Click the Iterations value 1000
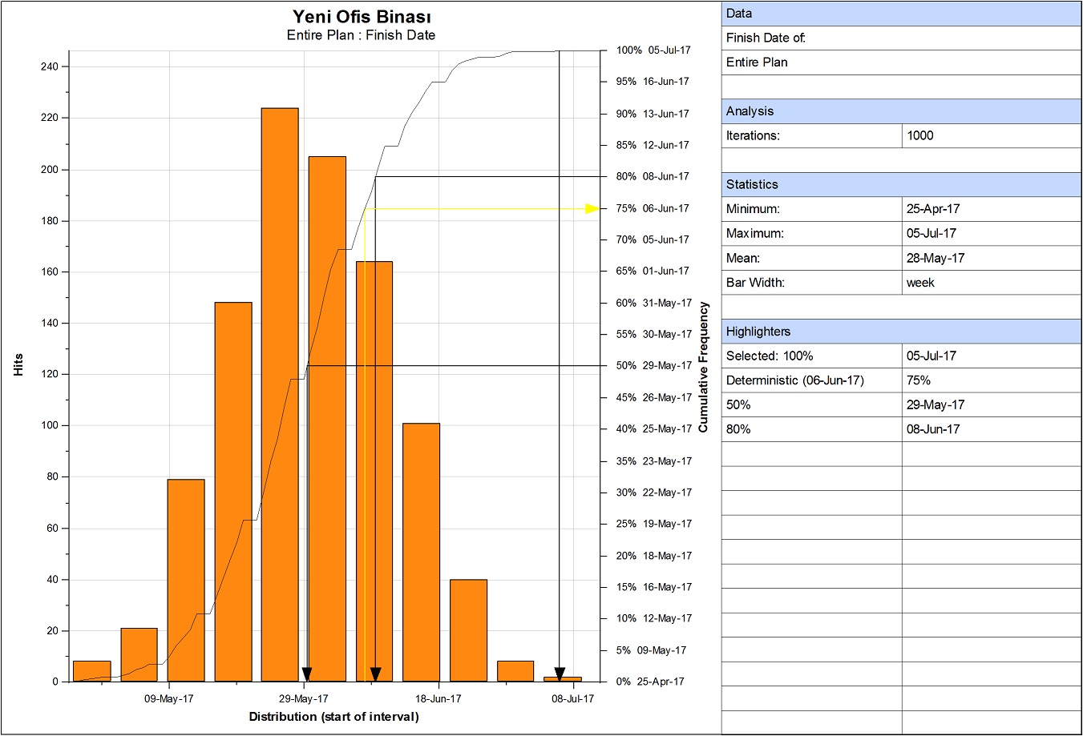The image size is (1083, 736). 920,135
